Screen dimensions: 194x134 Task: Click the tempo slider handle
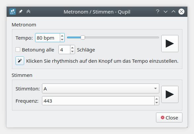83,37
